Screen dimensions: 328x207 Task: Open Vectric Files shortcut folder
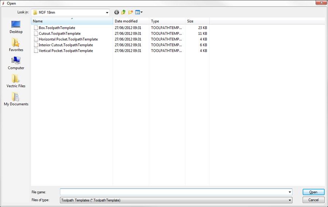coord(16,81)
